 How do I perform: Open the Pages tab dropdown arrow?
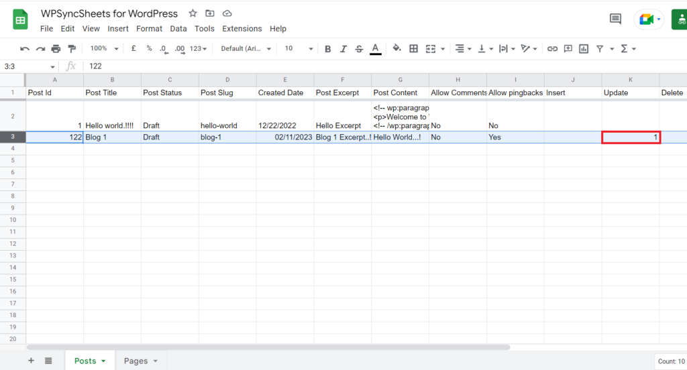[x=156, y=361]
